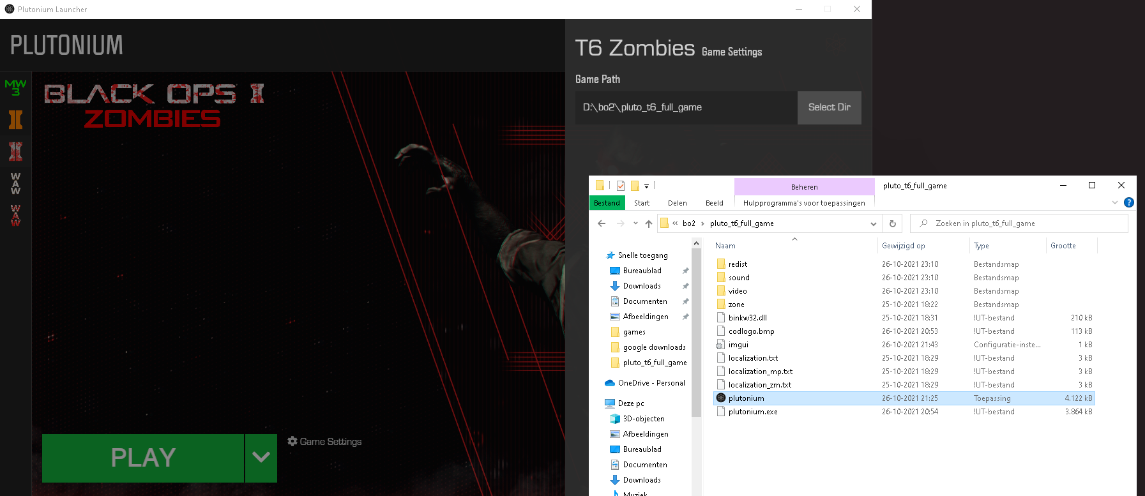
Task: Select the red Black Ops II Zombies icon
Action: click(x=15, y=151)
